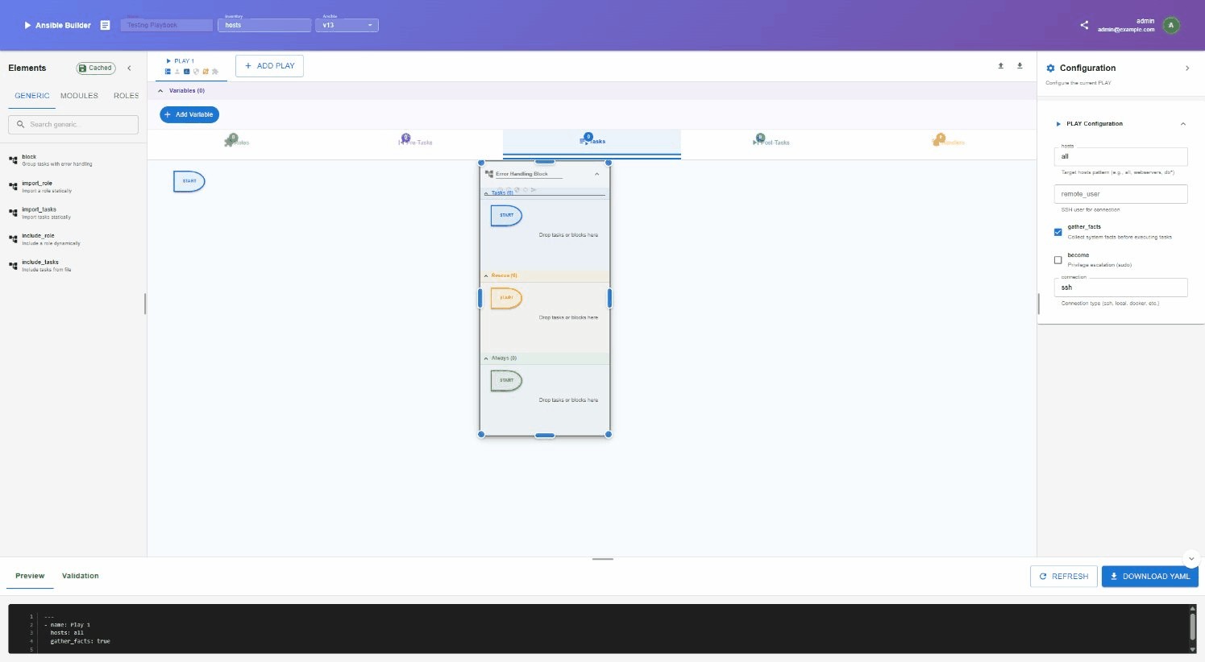
Task: Switch to the MODULES tab
Action: [x=79, y=96]
